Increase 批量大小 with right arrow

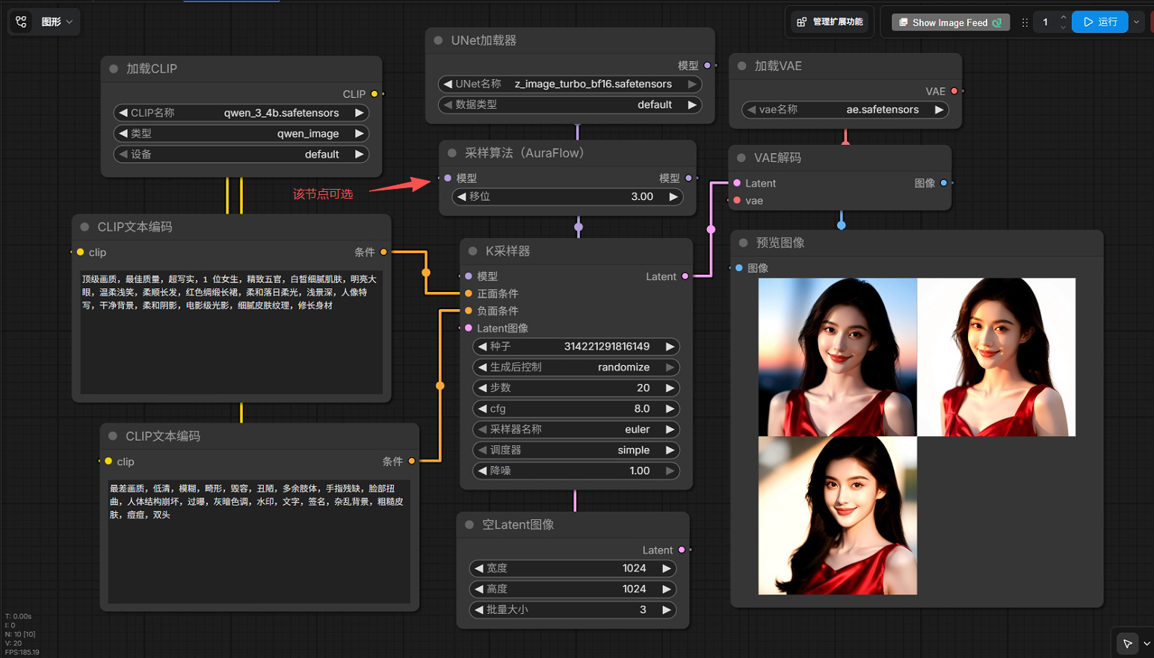[x=666, y=610]
